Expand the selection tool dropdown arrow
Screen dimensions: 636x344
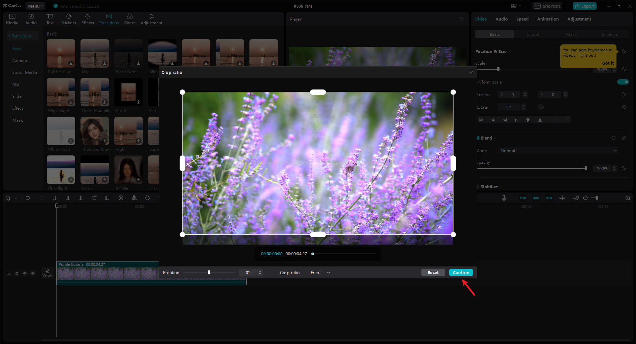point(15,198)
